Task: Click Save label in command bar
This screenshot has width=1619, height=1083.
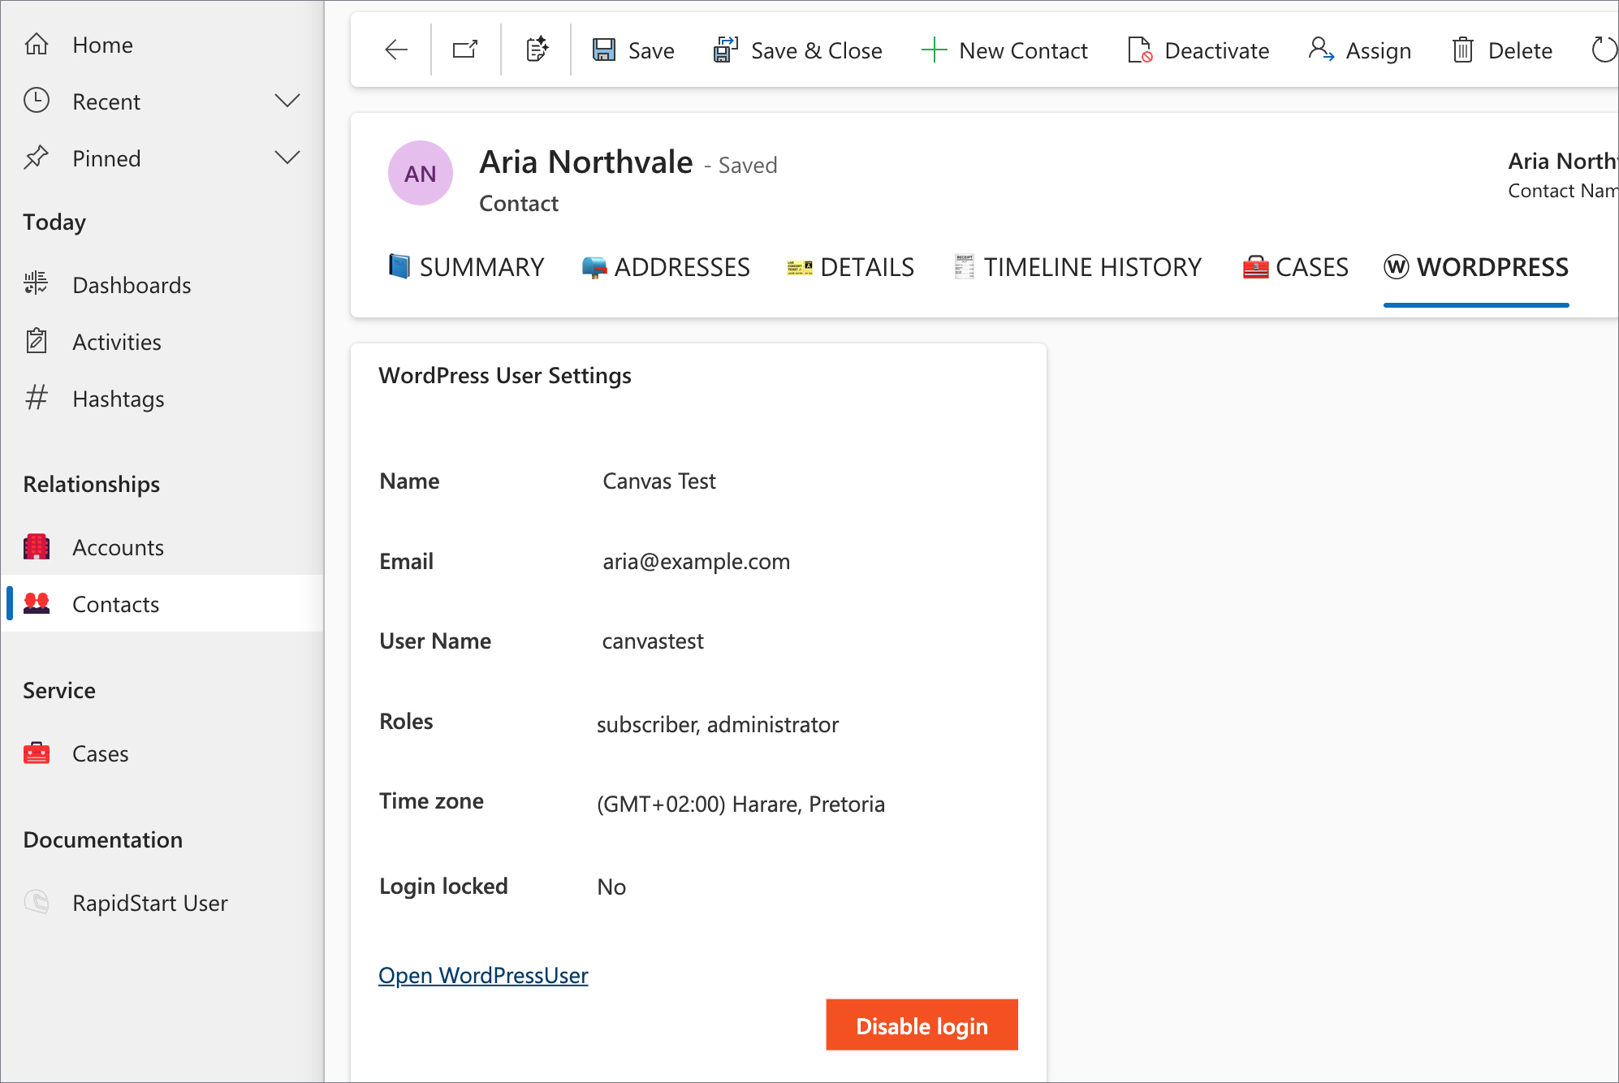Action: click(651, 50)
